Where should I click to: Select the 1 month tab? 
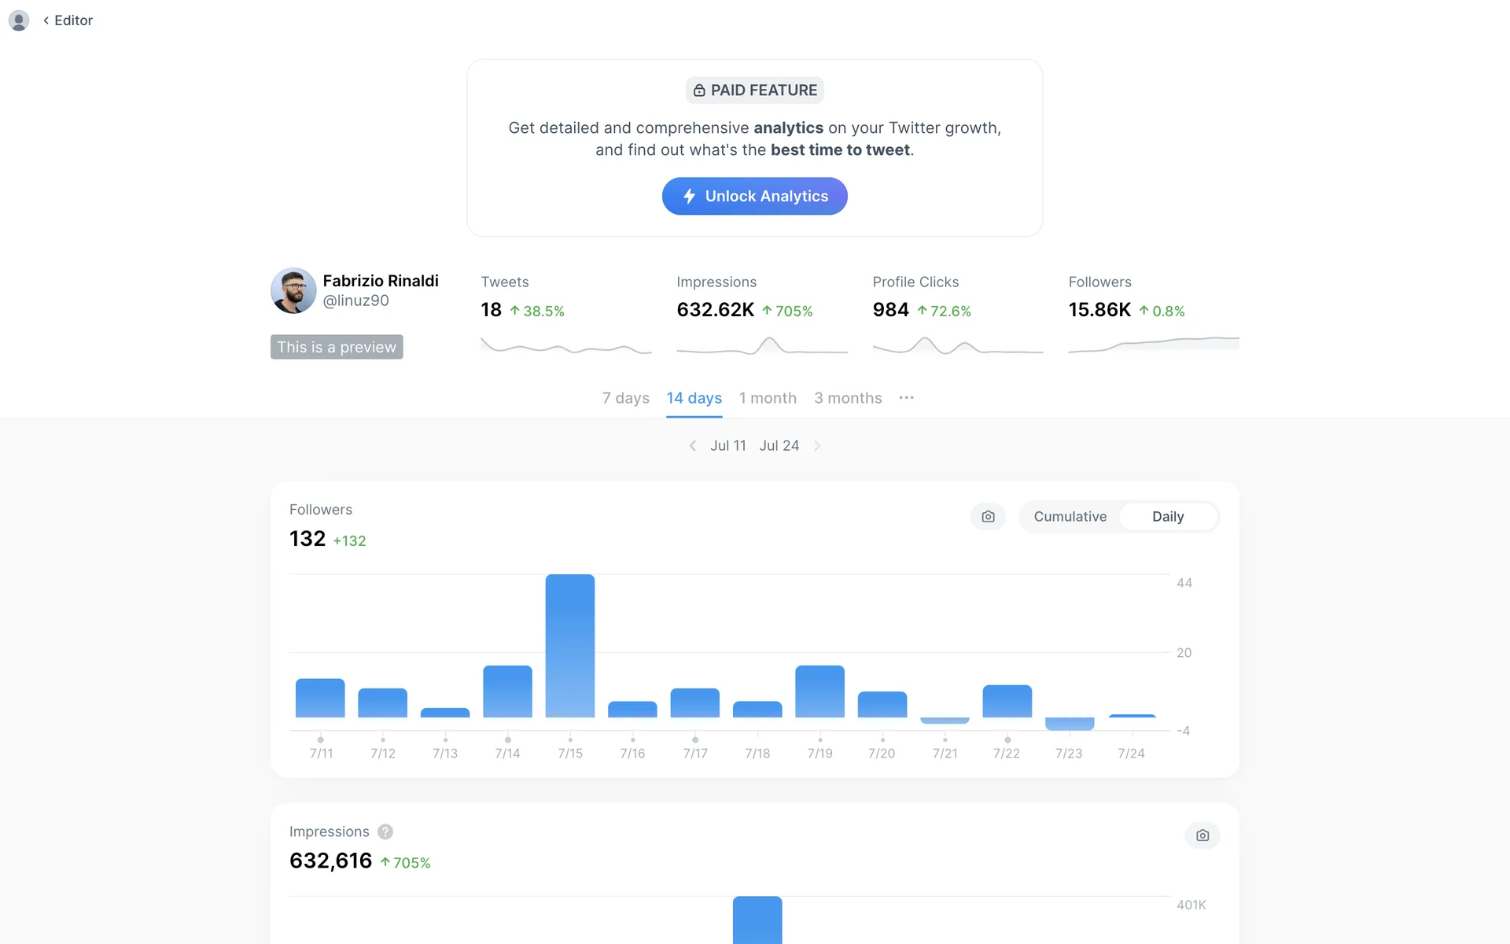click(768, 398)
